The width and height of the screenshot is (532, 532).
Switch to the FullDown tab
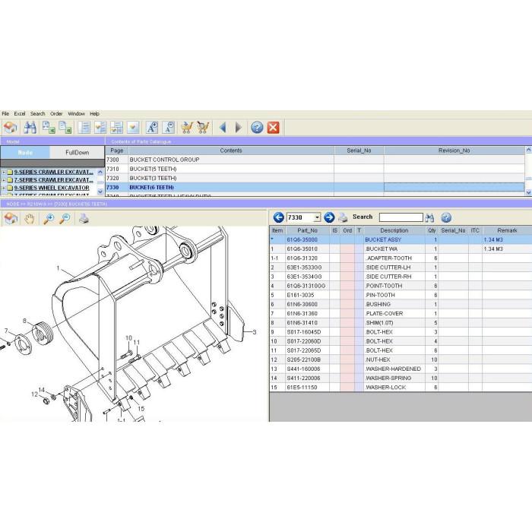(x=77, y=152)
